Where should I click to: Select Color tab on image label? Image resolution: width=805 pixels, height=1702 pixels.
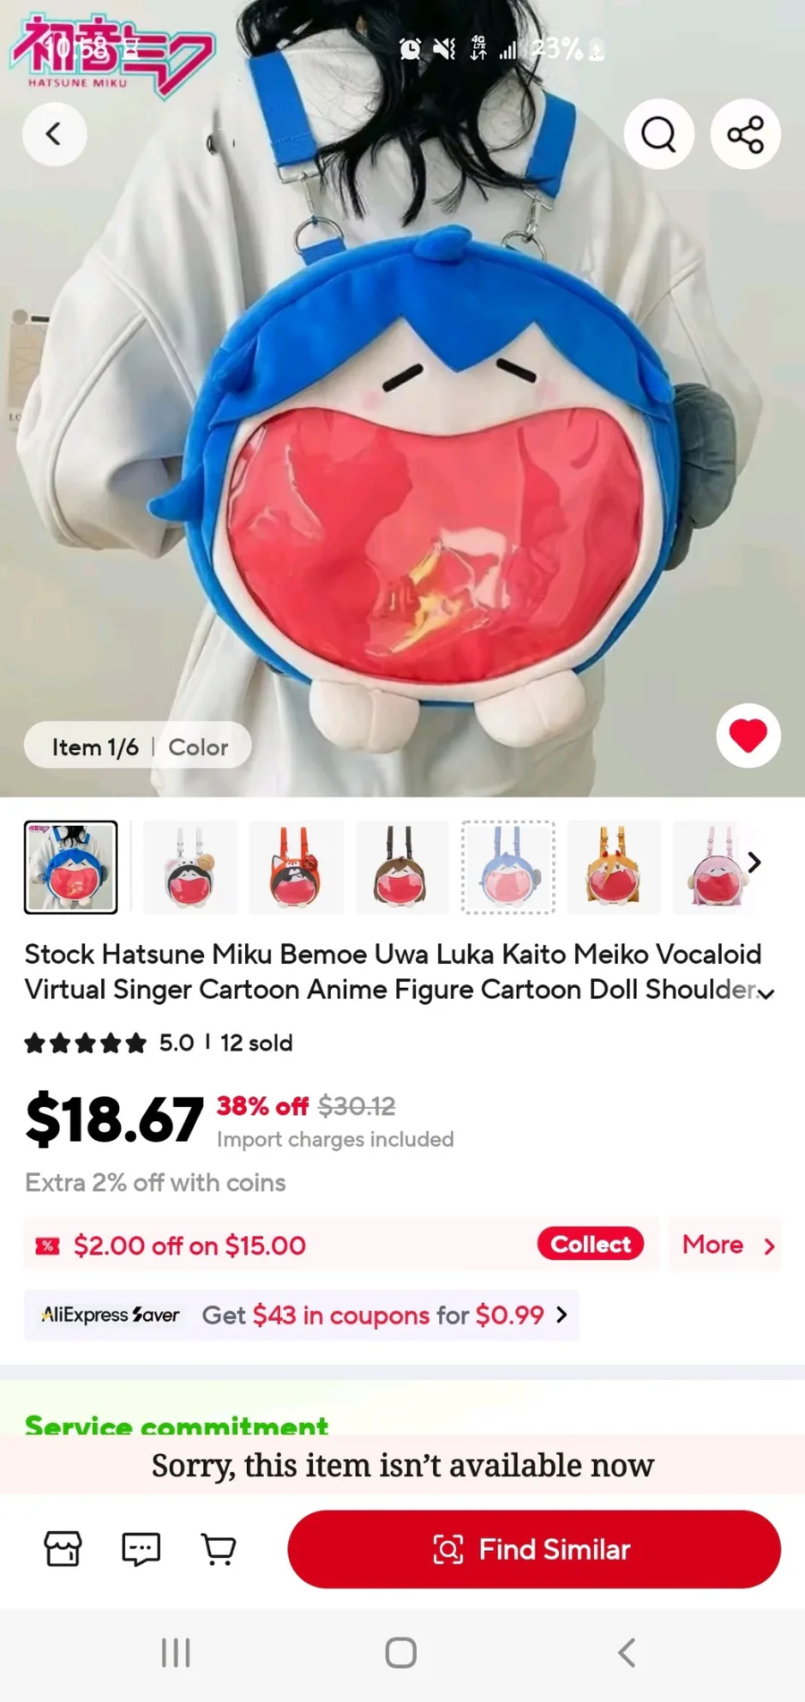click(199, 747)
